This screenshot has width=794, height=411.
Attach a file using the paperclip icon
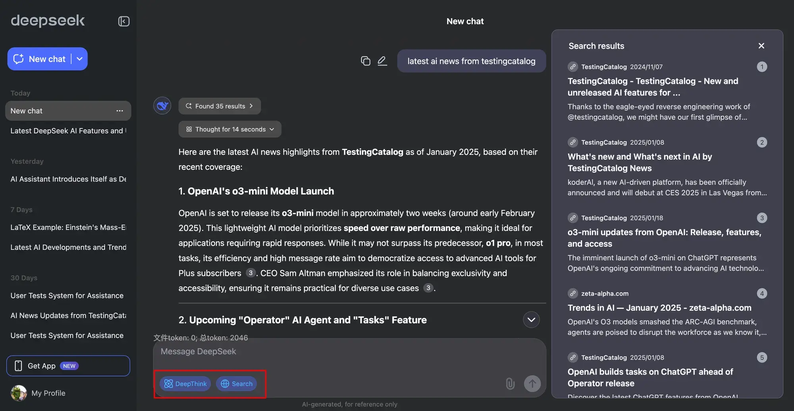point(510,384)
